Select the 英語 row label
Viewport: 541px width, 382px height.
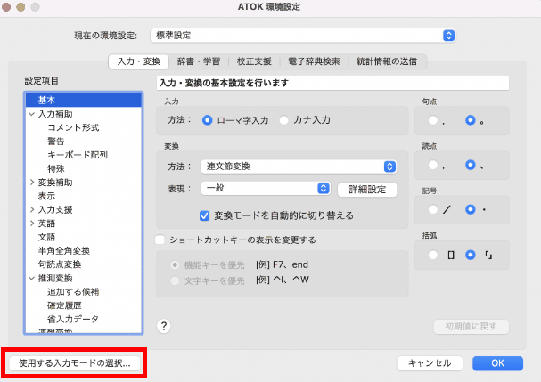click(46, 224)
